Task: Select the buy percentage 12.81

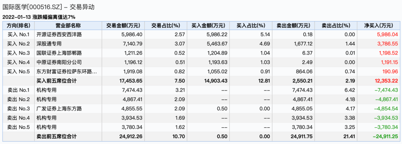Action: pyautogui.click(x=264, y=81)
